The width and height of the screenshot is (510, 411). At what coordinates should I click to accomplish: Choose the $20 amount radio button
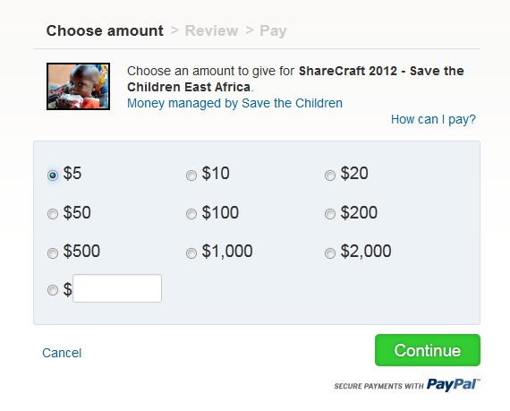point(330,176)
